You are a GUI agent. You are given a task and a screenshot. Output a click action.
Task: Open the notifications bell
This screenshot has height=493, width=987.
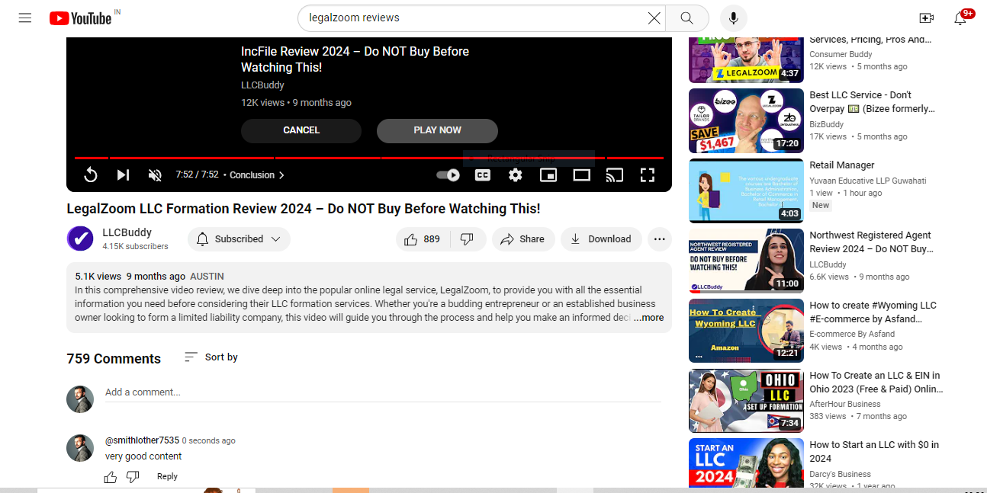coord(960,18)
